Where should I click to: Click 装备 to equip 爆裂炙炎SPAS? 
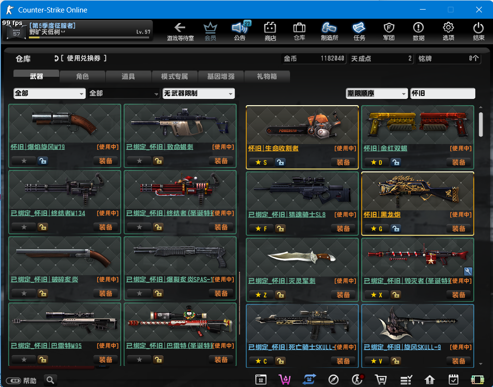[221, 293]
